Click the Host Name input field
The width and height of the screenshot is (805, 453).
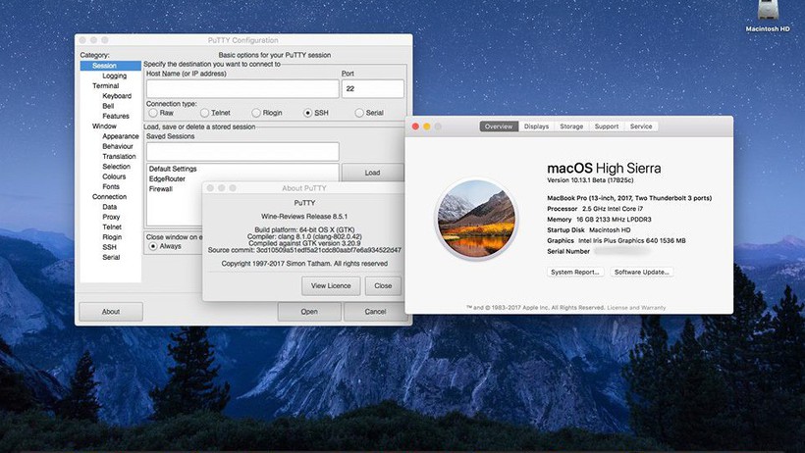point(242,89)
